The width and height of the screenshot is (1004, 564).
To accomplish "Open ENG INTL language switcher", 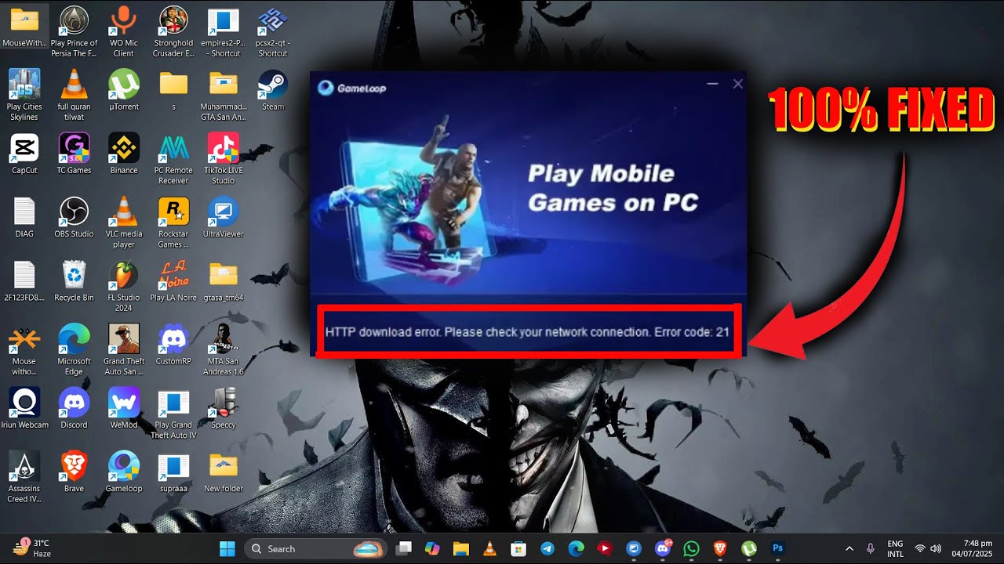I will click(x=895, y=548).
